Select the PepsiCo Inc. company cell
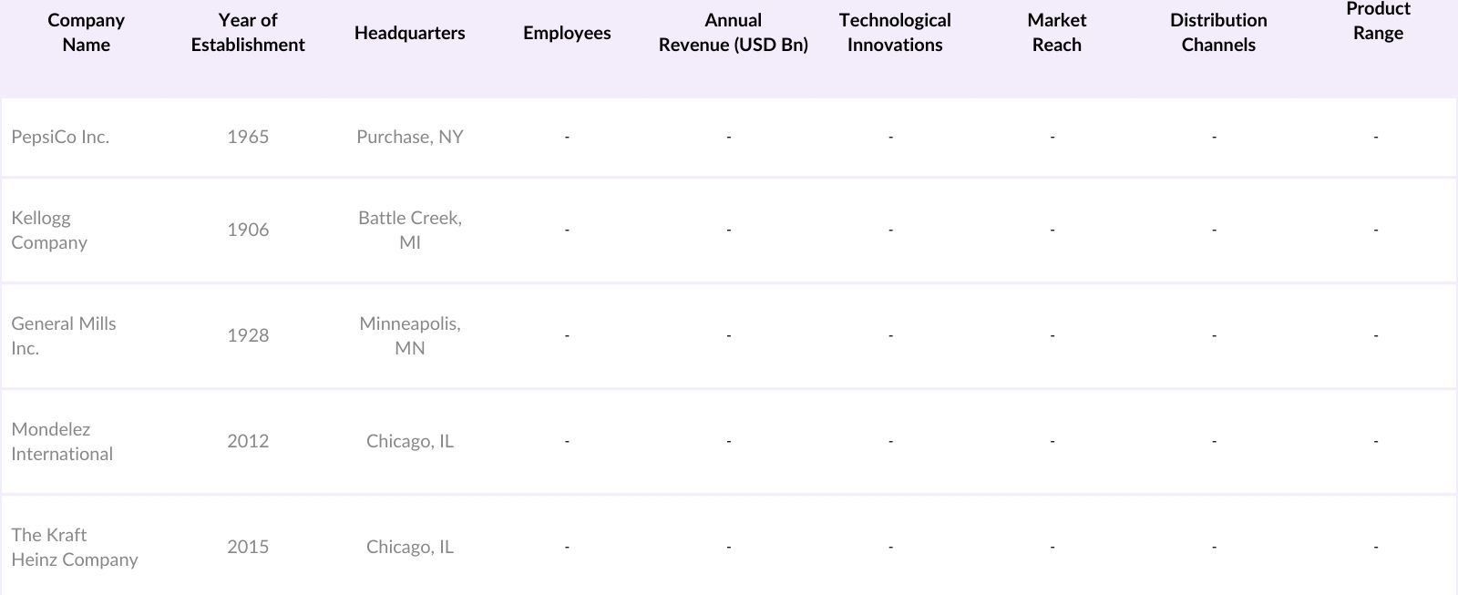 tap(60, 137)
